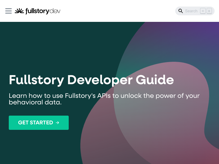Open the hamburger navigation menu
The height and width of the screenshot is (164, 219).
[8, 11]
